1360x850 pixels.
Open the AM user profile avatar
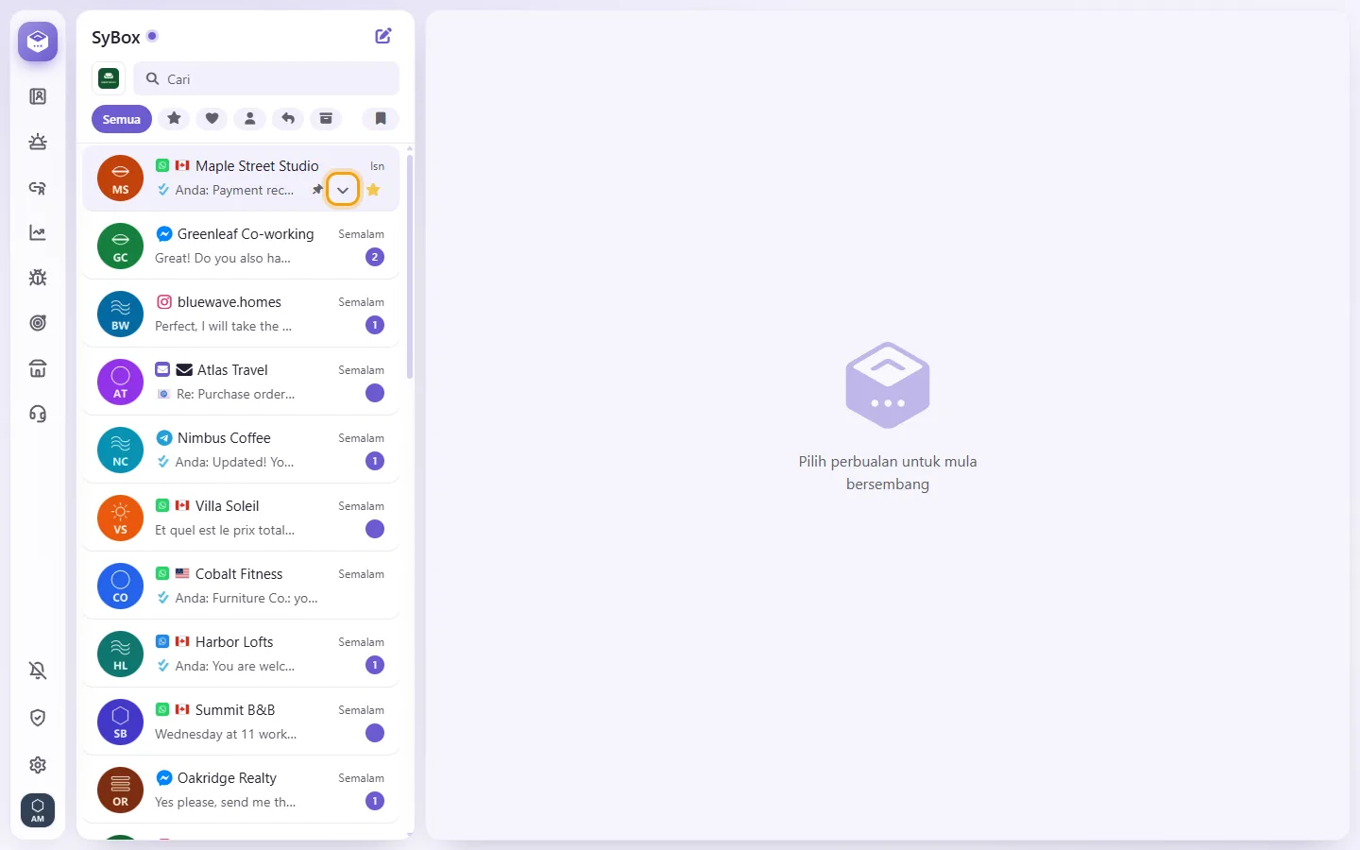pos(38,810)
